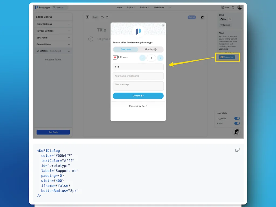Image resolution: width=276 pixels, height=207 pixels.
Task: Click the redo arrow in the editor toolbar
Action: 107,17
